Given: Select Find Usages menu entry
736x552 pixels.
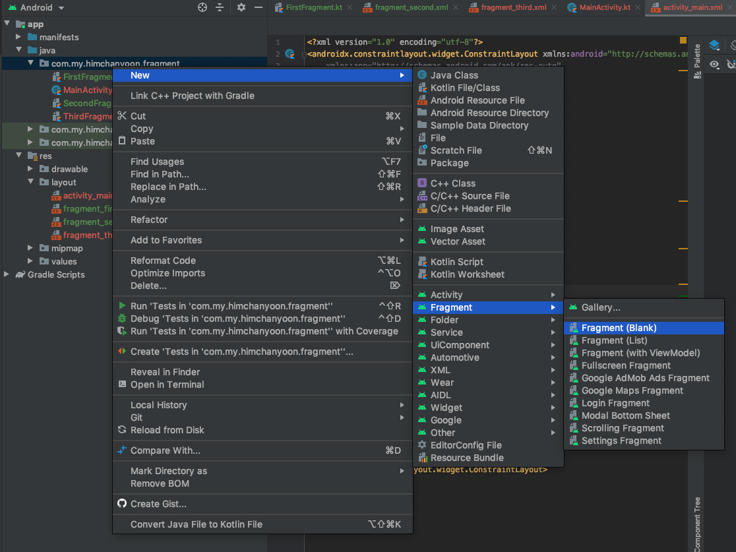Looking at the screenshot, I should (262, 162).
